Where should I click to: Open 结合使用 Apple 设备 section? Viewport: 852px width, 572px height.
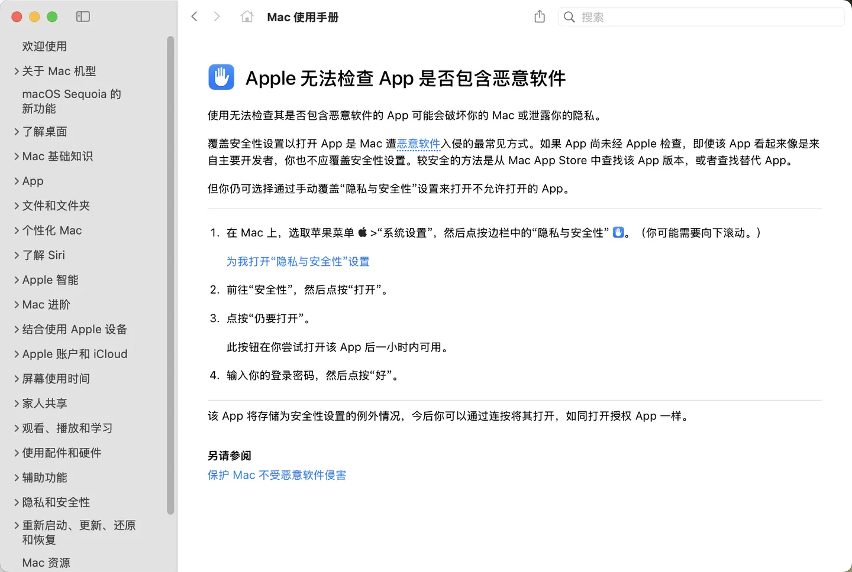75,329
